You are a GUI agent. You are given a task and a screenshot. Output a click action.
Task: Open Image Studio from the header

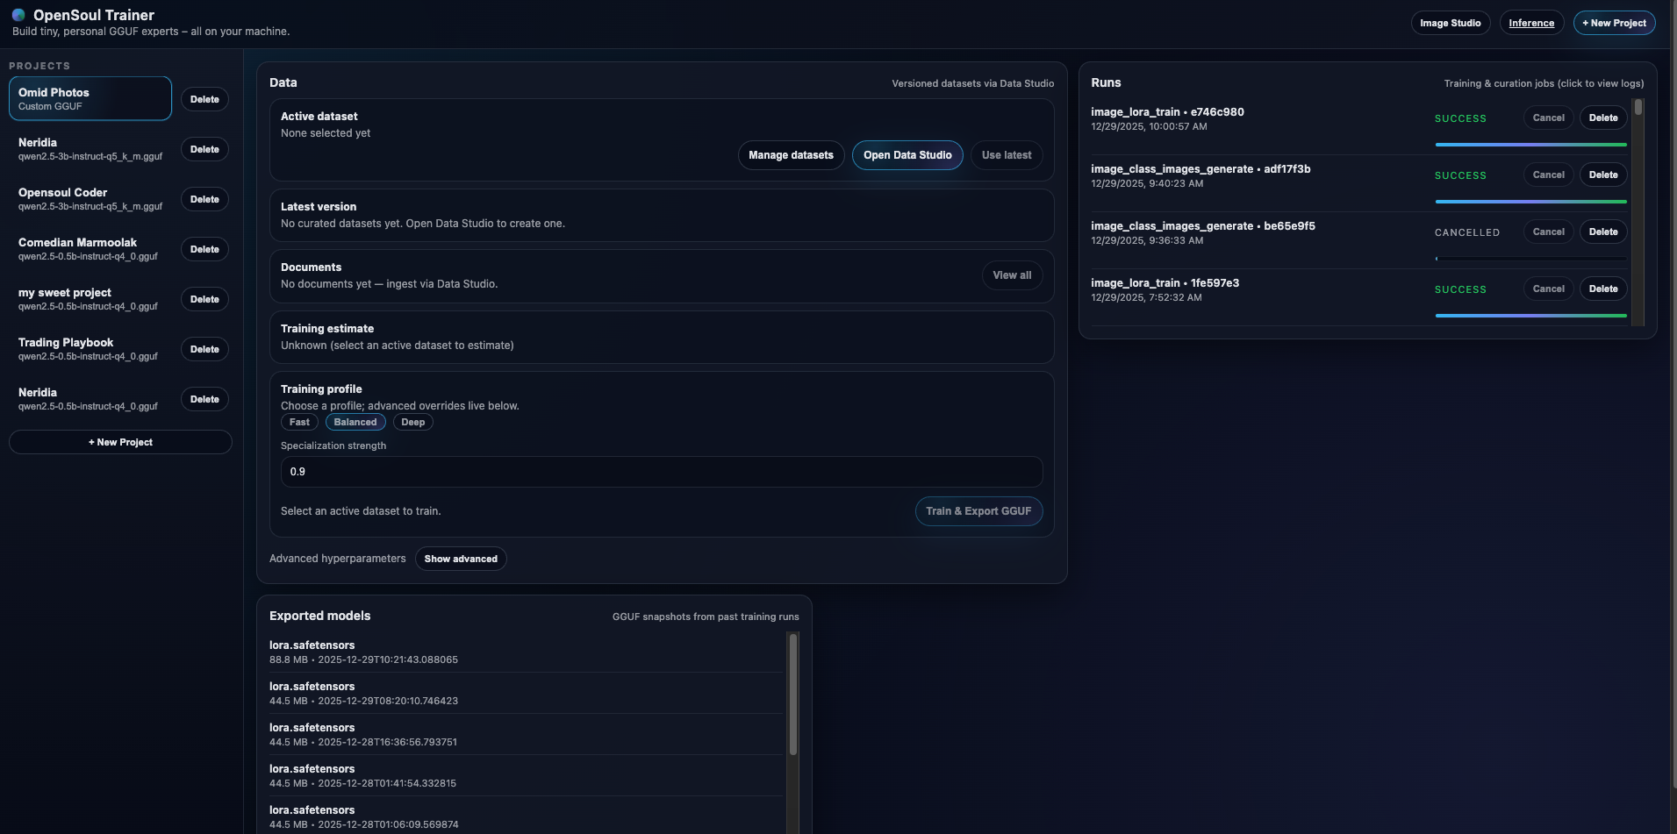click(x=1450, y=23)
